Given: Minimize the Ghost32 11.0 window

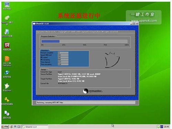Looking at the screenshot, I should (x=131, y=24).
